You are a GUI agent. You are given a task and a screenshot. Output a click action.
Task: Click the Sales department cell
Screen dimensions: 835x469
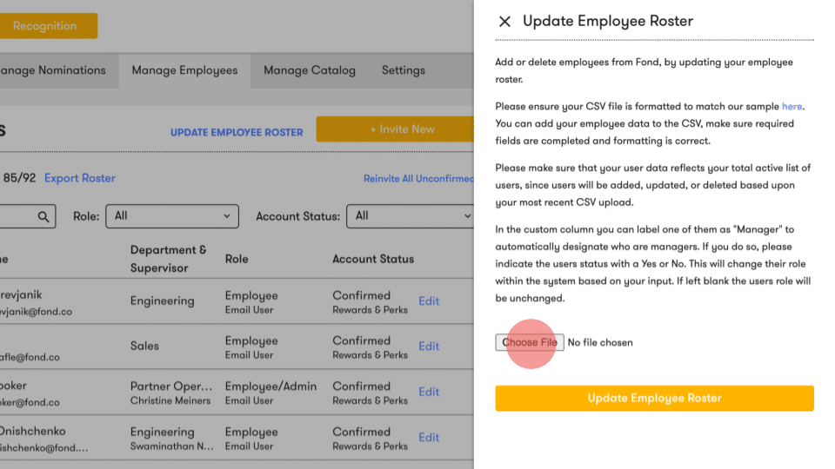[x=144, y=346]
